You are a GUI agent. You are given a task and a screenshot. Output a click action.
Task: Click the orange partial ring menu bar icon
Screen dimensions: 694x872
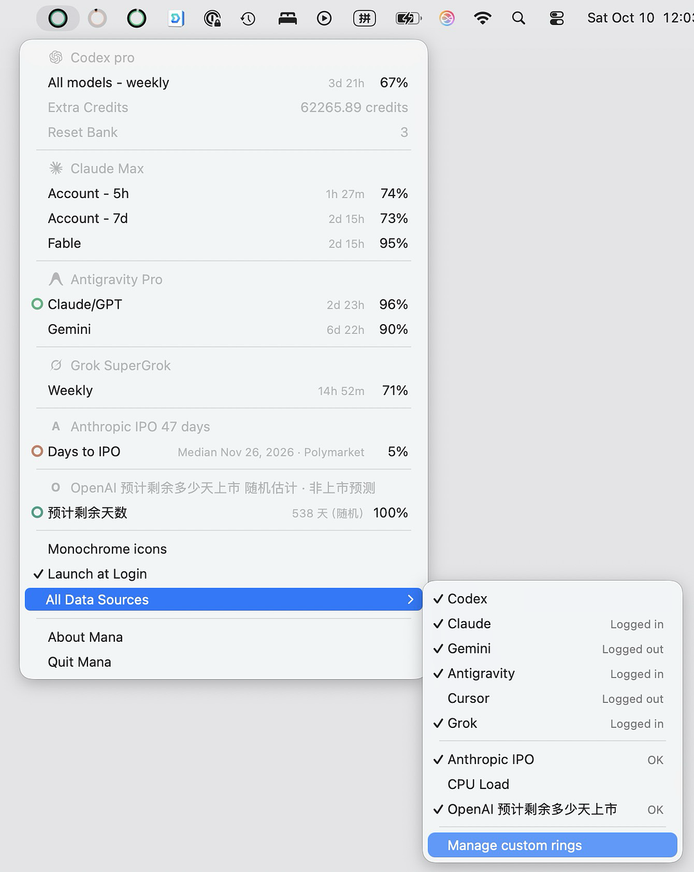coord(97,18)
